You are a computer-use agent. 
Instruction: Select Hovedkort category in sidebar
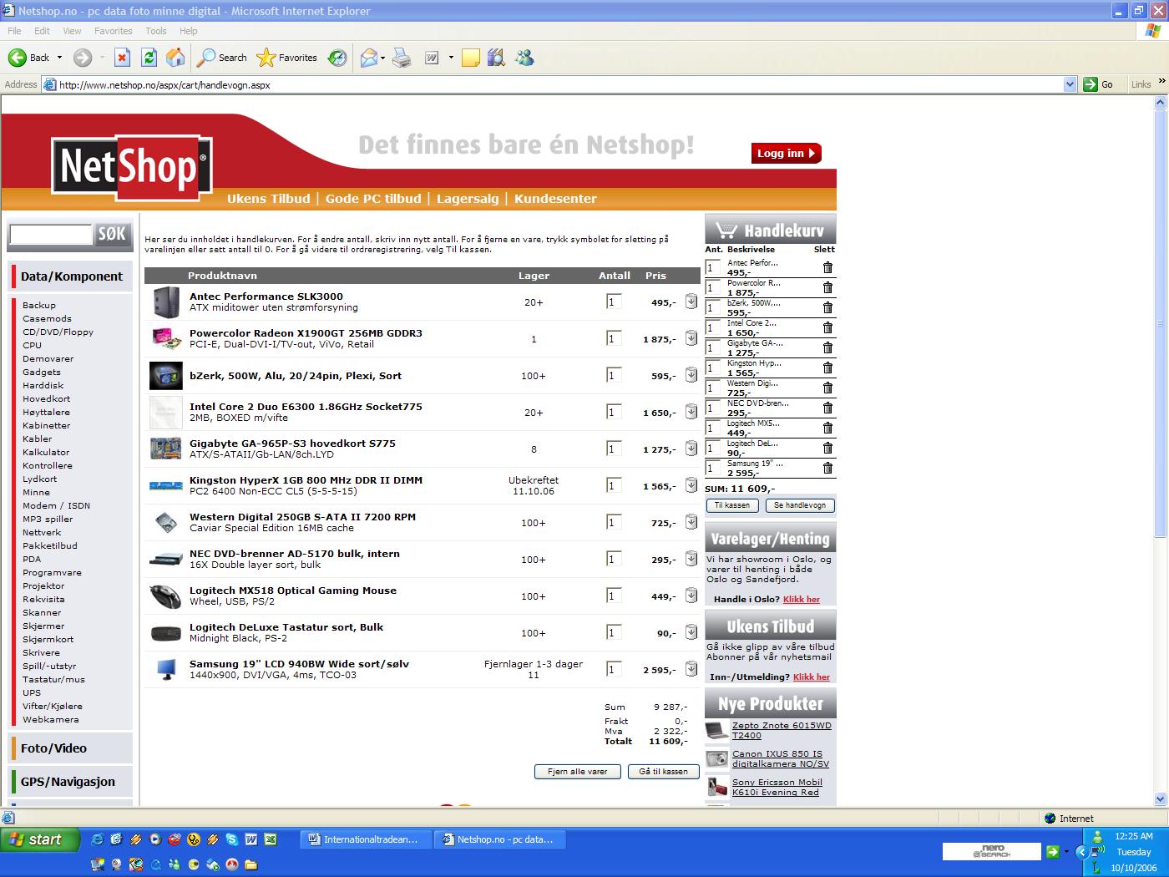(46, 398)
